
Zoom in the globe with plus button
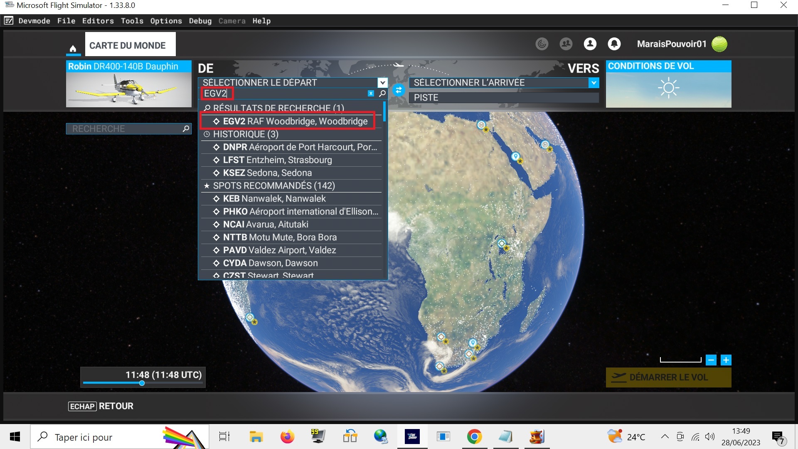click(726, 360)
